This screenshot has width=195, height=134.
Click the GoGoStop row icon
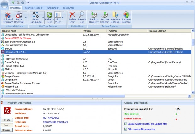pyautogui.click(x=3, y=73)
